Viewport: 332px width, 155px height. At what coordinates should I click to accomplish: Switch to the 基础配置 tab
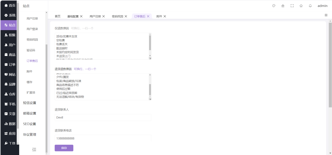73,16
